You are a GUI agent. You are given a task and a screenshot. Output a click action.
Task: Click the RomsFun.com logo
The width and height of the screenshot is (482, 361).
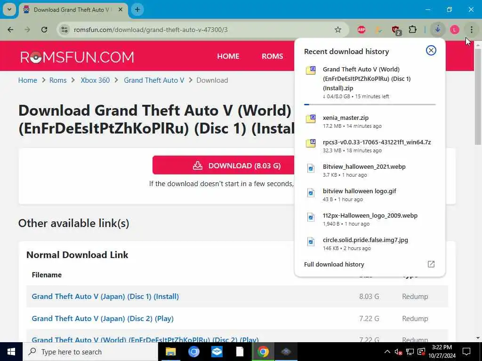(x=77, y=57)
